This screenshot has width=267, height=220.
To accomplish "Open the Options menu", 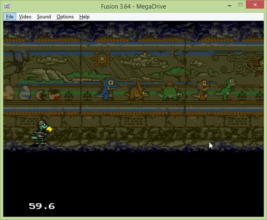I will tap(65, 17).
